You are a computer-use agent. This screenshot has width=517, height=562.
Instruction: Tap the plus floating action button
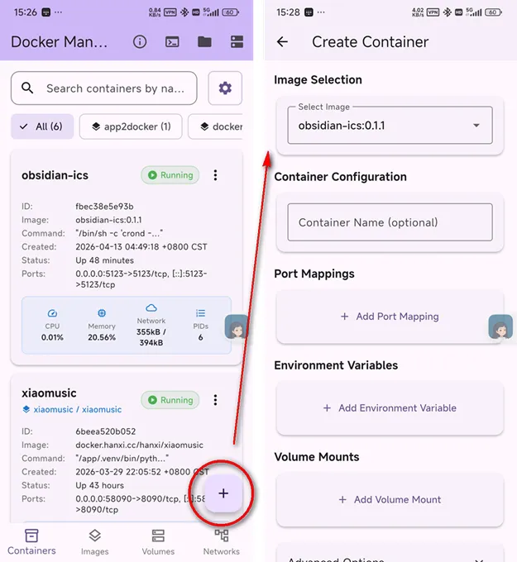tap(223, 493)
